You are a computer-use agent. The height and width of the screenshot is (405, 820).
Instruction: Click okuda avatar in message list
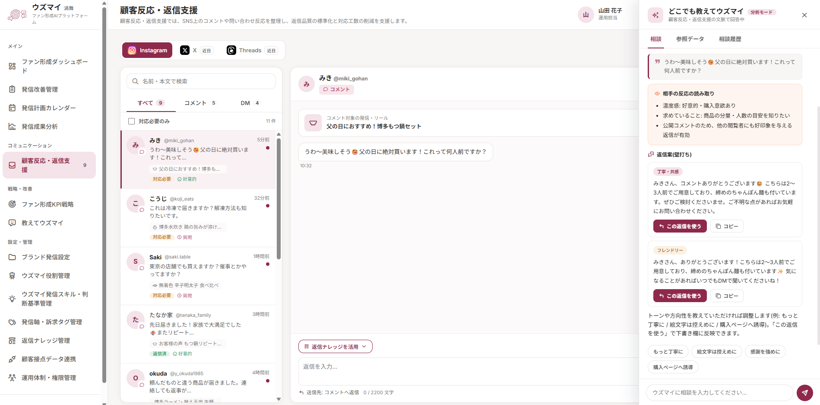[x=135, y=378]
